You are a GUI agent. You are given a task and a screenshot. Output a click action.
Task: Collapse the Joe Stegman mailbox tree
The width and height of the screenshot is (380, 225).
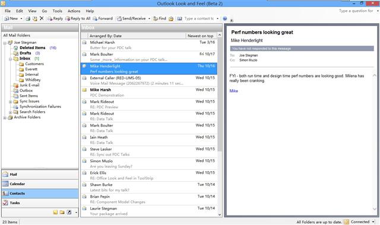[5, 43]
